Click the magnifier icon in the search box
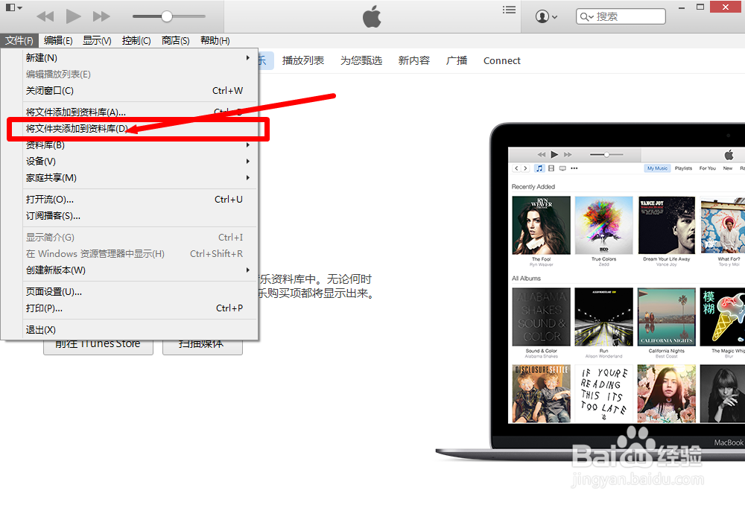This screenshot has height=505, width=745. click(x=586, y=16)
